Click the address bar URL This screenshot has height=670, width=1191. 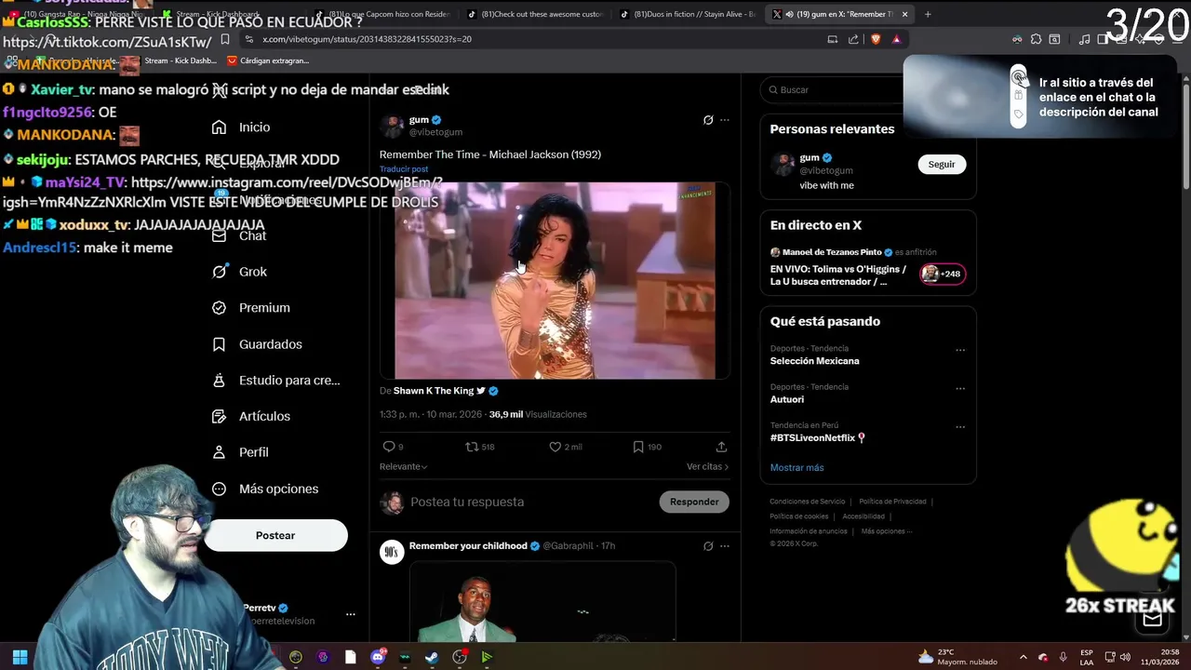pyautogui.click(x=367, y=39)
